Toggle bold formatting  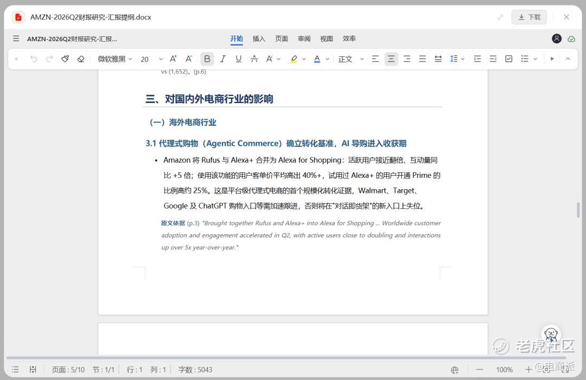[x=207, y=59]
